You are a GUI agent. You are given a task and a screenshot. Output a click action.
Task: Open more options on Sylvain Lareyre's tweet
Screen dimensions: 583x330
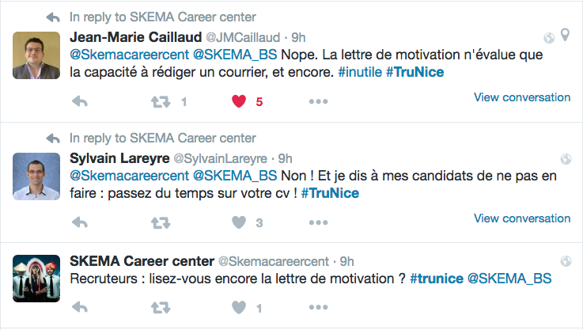[x=318, y=222]
